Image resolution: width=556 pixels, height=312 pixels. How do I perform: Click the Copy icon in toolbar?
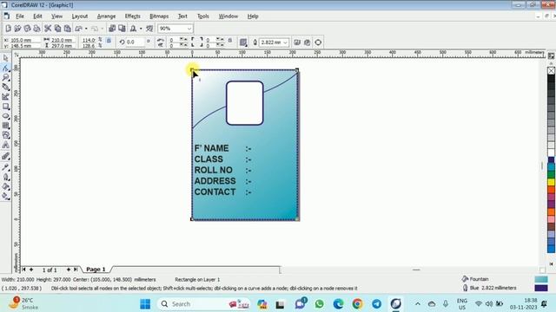click(x=57, y=29)
